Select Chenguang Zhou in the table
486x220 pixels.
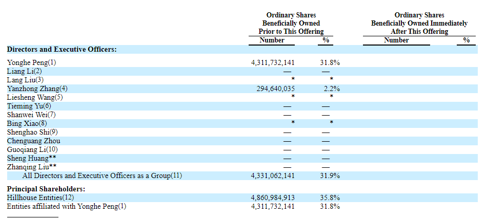33,141
